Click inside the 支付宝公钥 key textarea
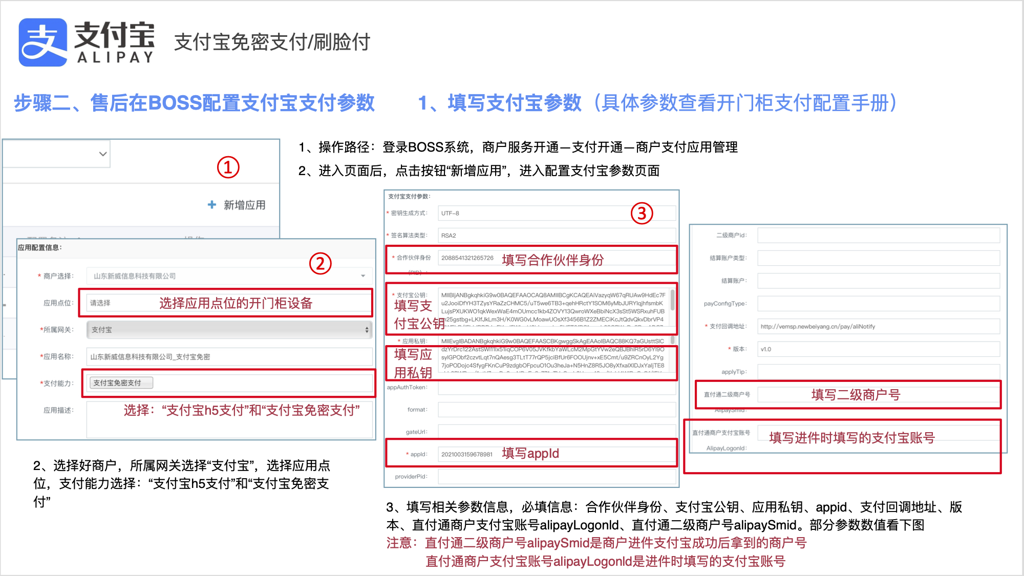Screen dimensions: 1024x576 (554, 307)
